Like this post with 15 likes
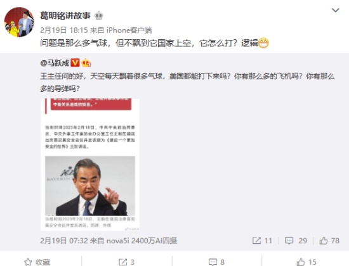This screenshot has width=349, height=266. point(306,262)
